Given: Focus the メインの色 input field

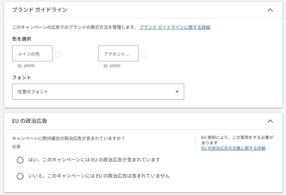Looking at the screenshot, I should (32, 54).
